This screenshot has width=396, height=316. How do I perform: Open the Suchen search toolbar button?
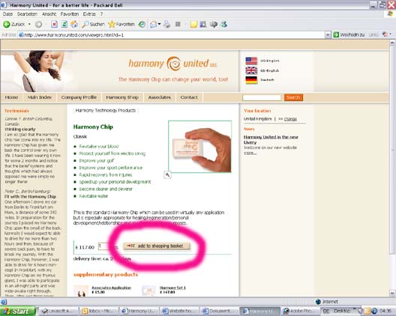pyautogui.click(x=93, y=24)
